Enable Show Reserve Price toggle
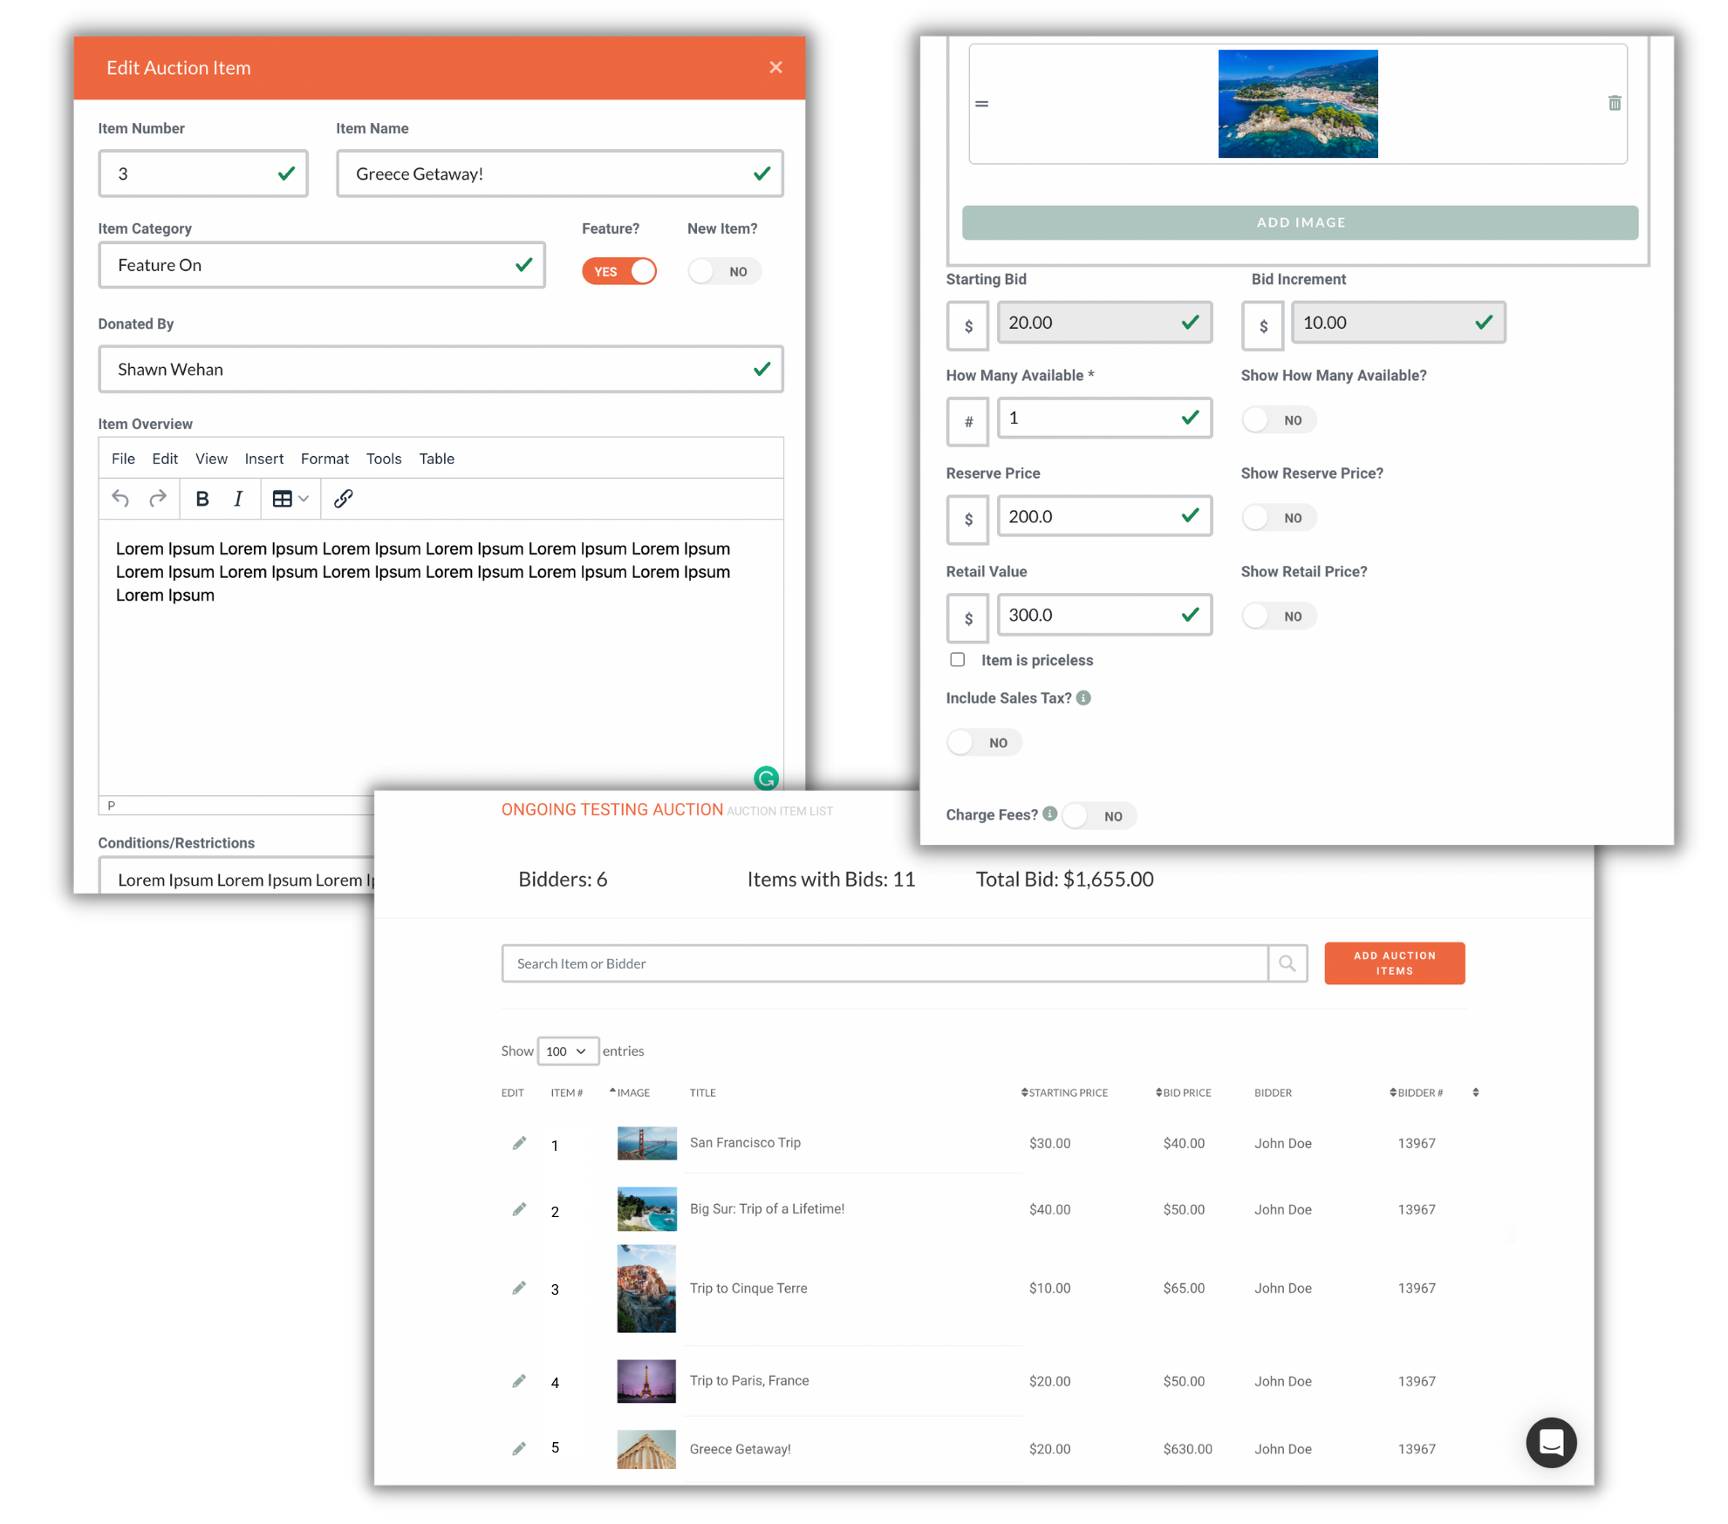1728x1524 pixels. [1279, 517]
